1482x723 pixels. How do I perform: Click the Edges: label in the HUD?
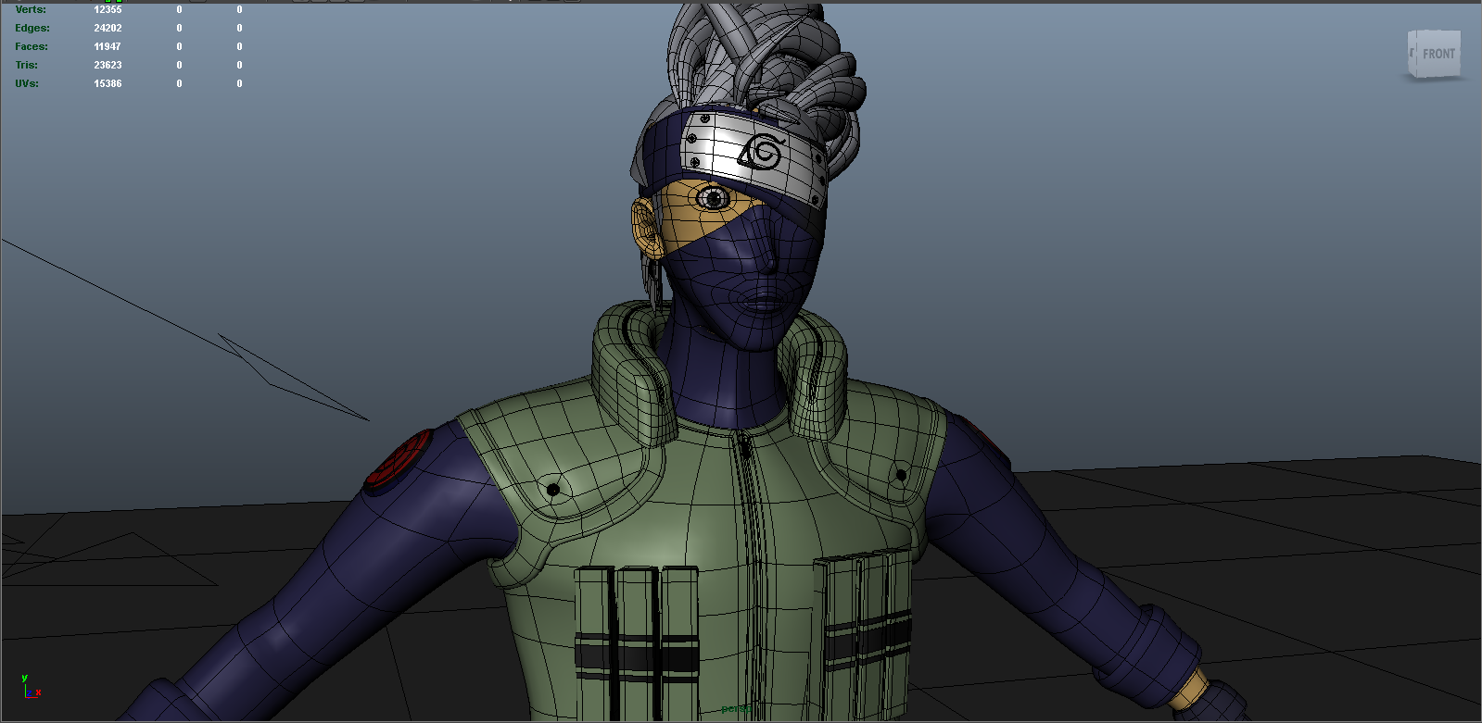pos(32,28)
